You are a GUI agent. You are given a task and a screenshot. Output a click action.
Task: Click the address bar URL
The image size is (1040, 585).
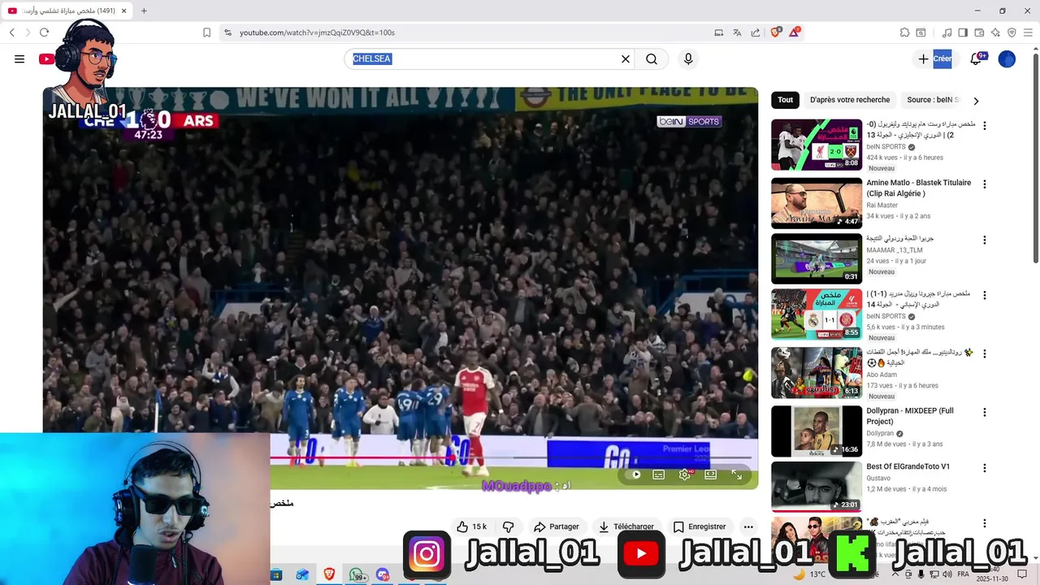pos(317,32)
